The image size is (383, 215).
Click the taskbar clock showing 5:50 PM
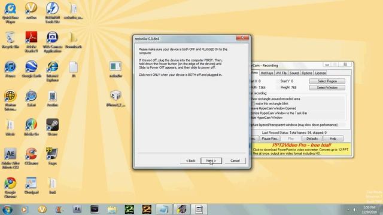click(369, 210)
